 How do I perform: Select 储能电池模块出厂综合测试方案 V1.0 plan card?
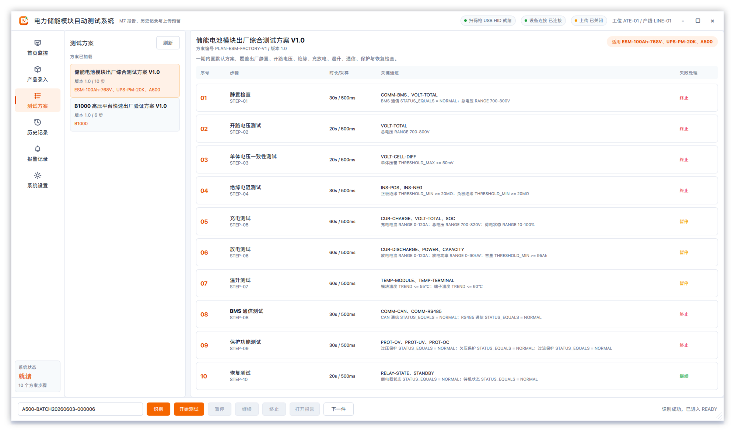pyautogui.click(x=125, y=81)
